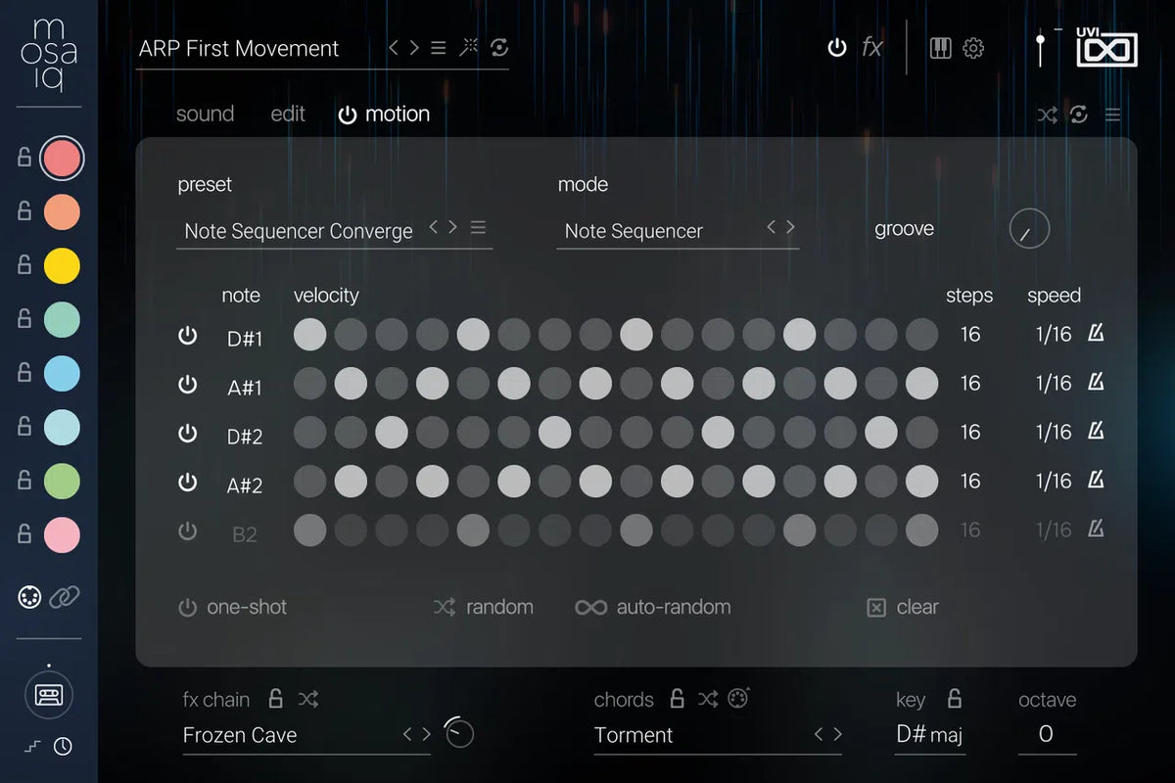Open the settings gear icon

pyautogui.click(x=973, y=48)
